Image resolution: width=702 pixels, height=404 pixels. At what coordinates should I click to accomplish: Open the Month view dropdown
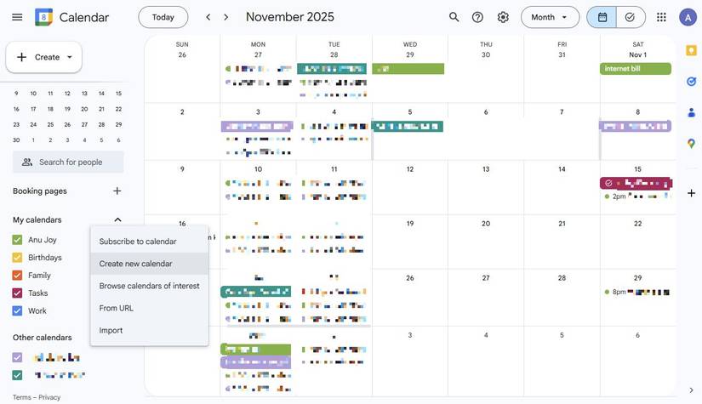550,17
